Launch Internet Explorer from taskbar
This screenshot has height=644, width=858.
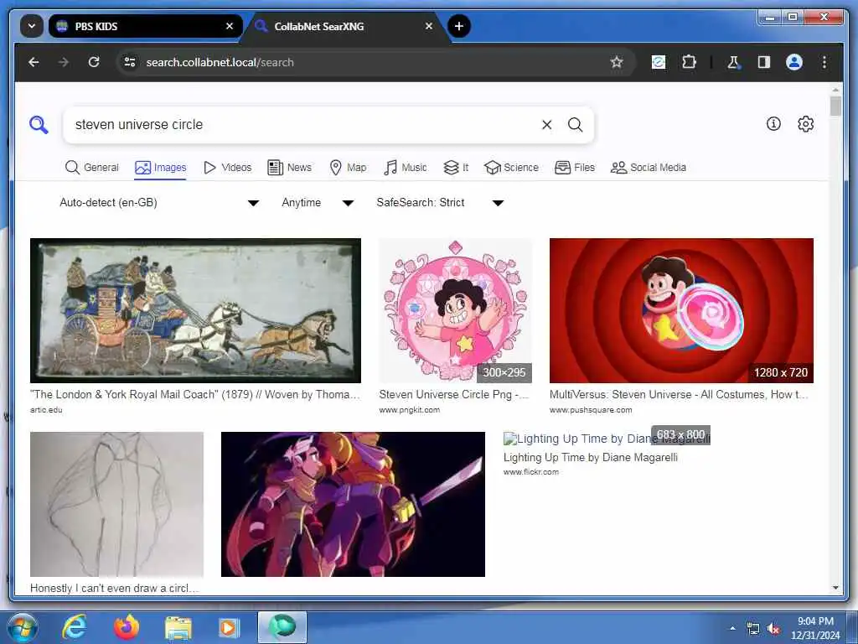[74, 627]
